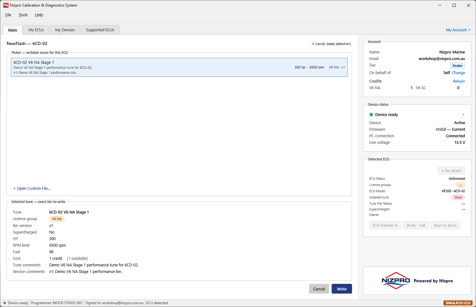
Task: Click the Signed in status bar entry
Action: pos(114,303)
